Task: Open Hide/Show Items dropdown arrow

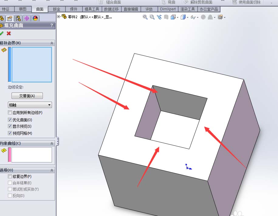Action: coord(197,17)
